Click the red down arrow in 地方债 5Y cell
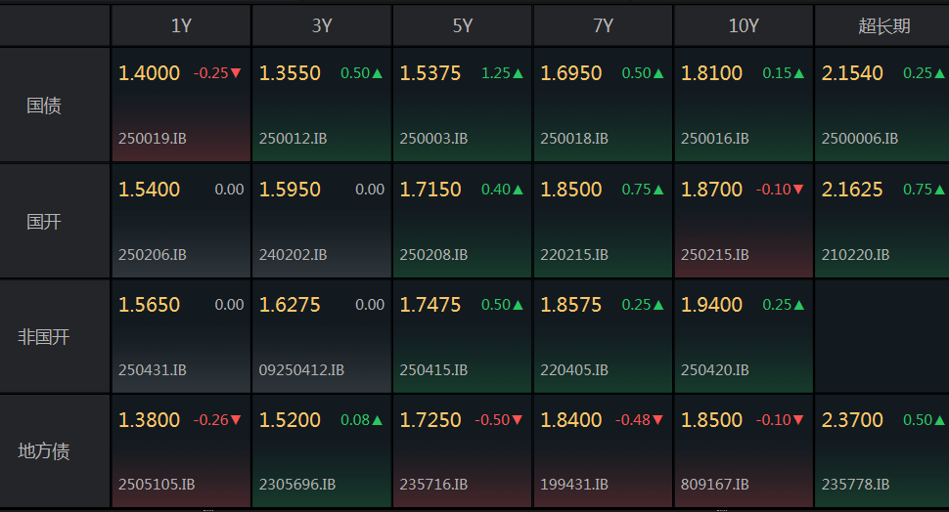Viewport: 949px width, 512px height. click(518, 420)
